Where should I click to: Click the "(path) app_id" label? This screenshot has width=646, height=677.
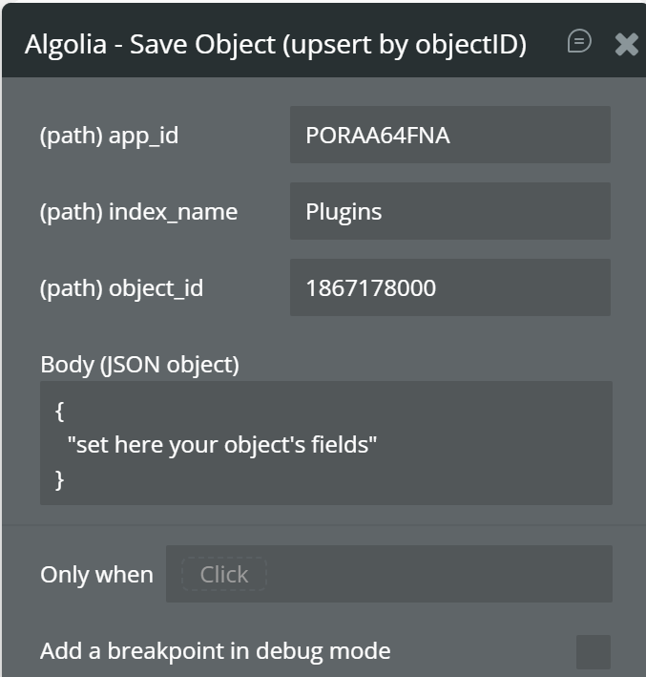(x=109, y=136)
